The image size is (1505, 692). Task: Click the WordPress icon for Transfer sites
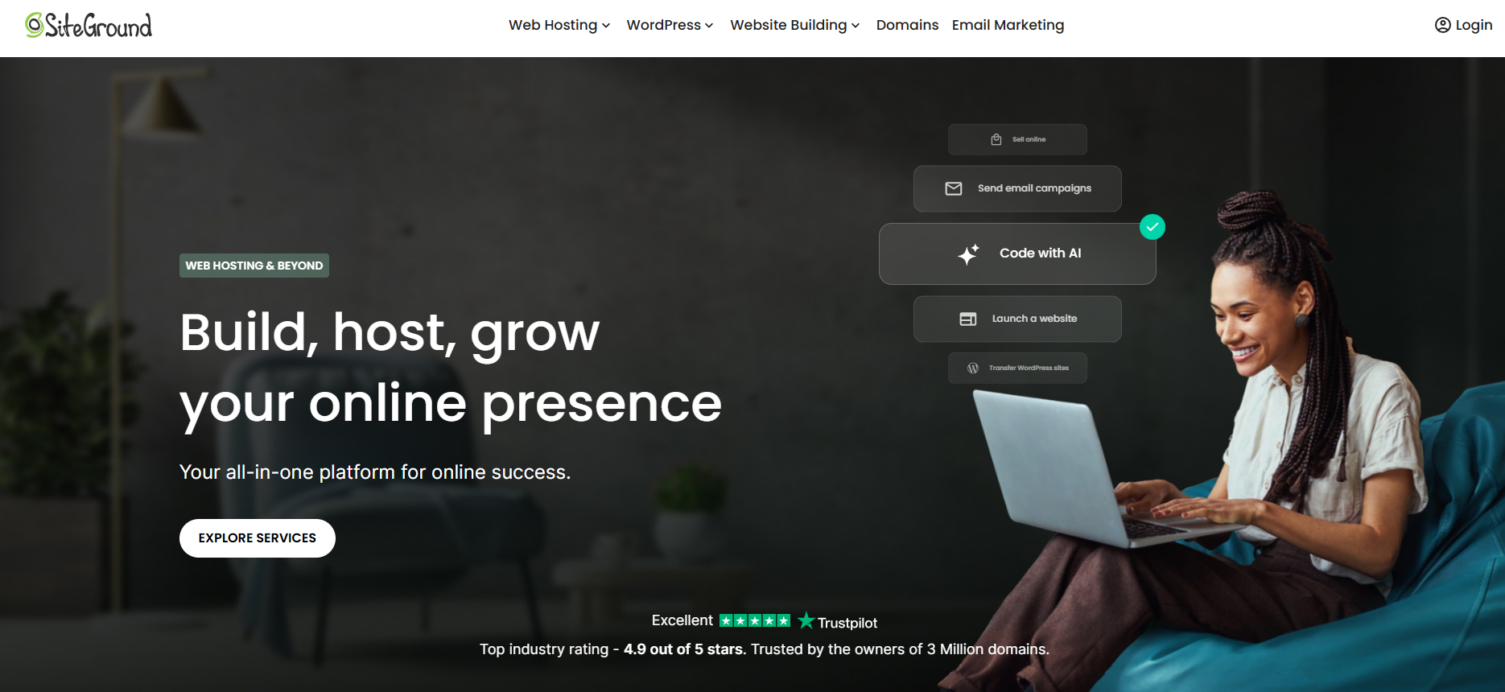pyautogui.click(x=973, y=368)
